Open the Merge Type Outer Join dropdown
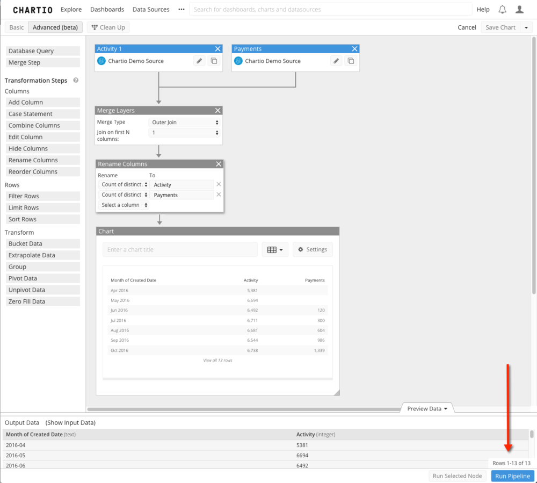Image resolution: width=537 pixels, height=483 pixels. tap(185, 122)
